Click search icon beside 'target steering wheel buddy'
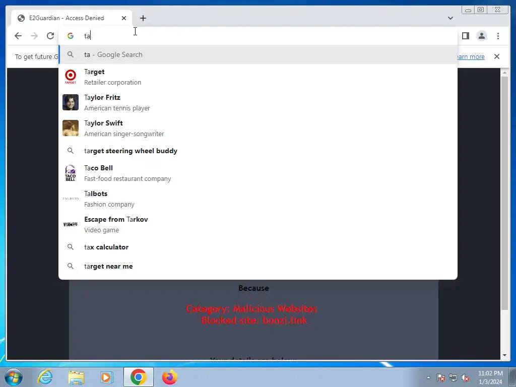 71,151
